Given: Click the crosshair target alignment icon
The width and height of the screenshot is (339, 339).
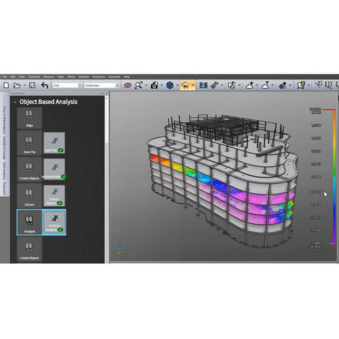Looking at the screenshot, I should (x=214, y=85).
